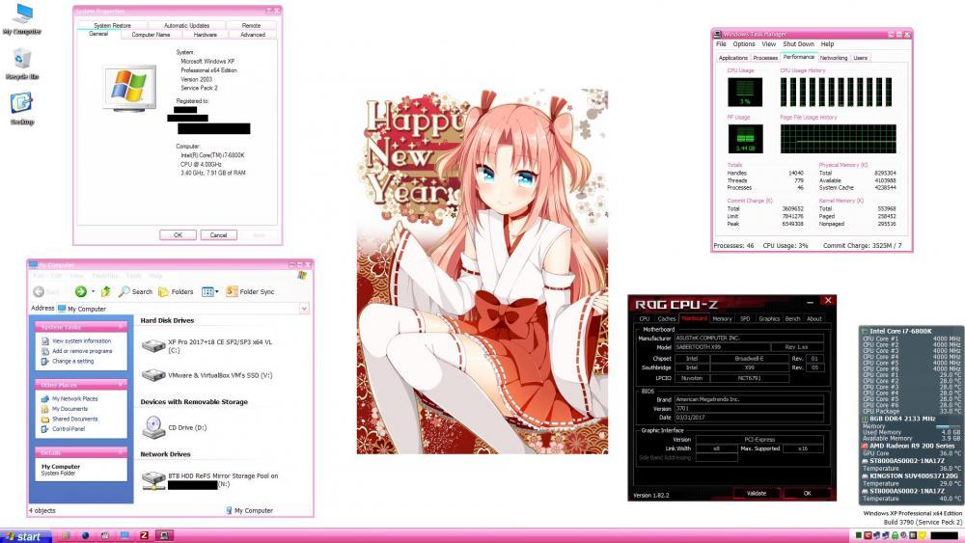Go up one folder level in My Computer

[x=106, y=291]
